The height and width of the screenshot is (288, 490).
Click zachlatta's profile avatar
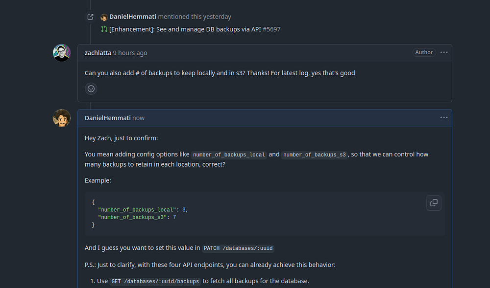coord(62,53)
